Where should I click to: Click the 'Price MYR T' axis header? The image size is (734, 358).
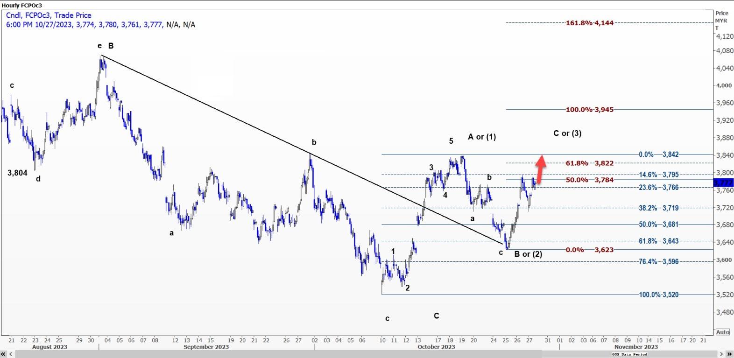click(x=721, y=21)
